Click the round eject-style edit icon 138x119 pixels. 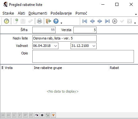pyautogui.click(x=115, y=21)
